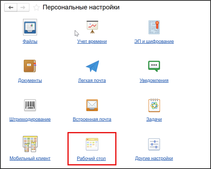This screenshot has height=169, width=211.
Task: Open the Рабочий стол link
Action: coord(91,158)
